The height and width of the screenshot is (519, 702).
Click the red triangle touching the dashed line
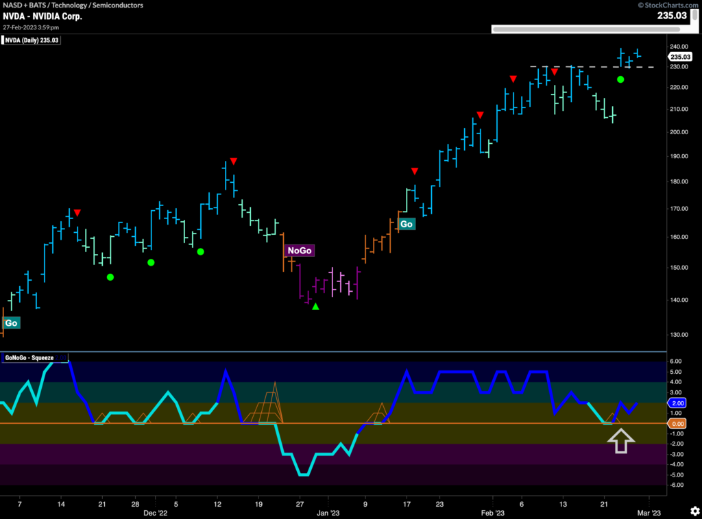coord(554,71)
